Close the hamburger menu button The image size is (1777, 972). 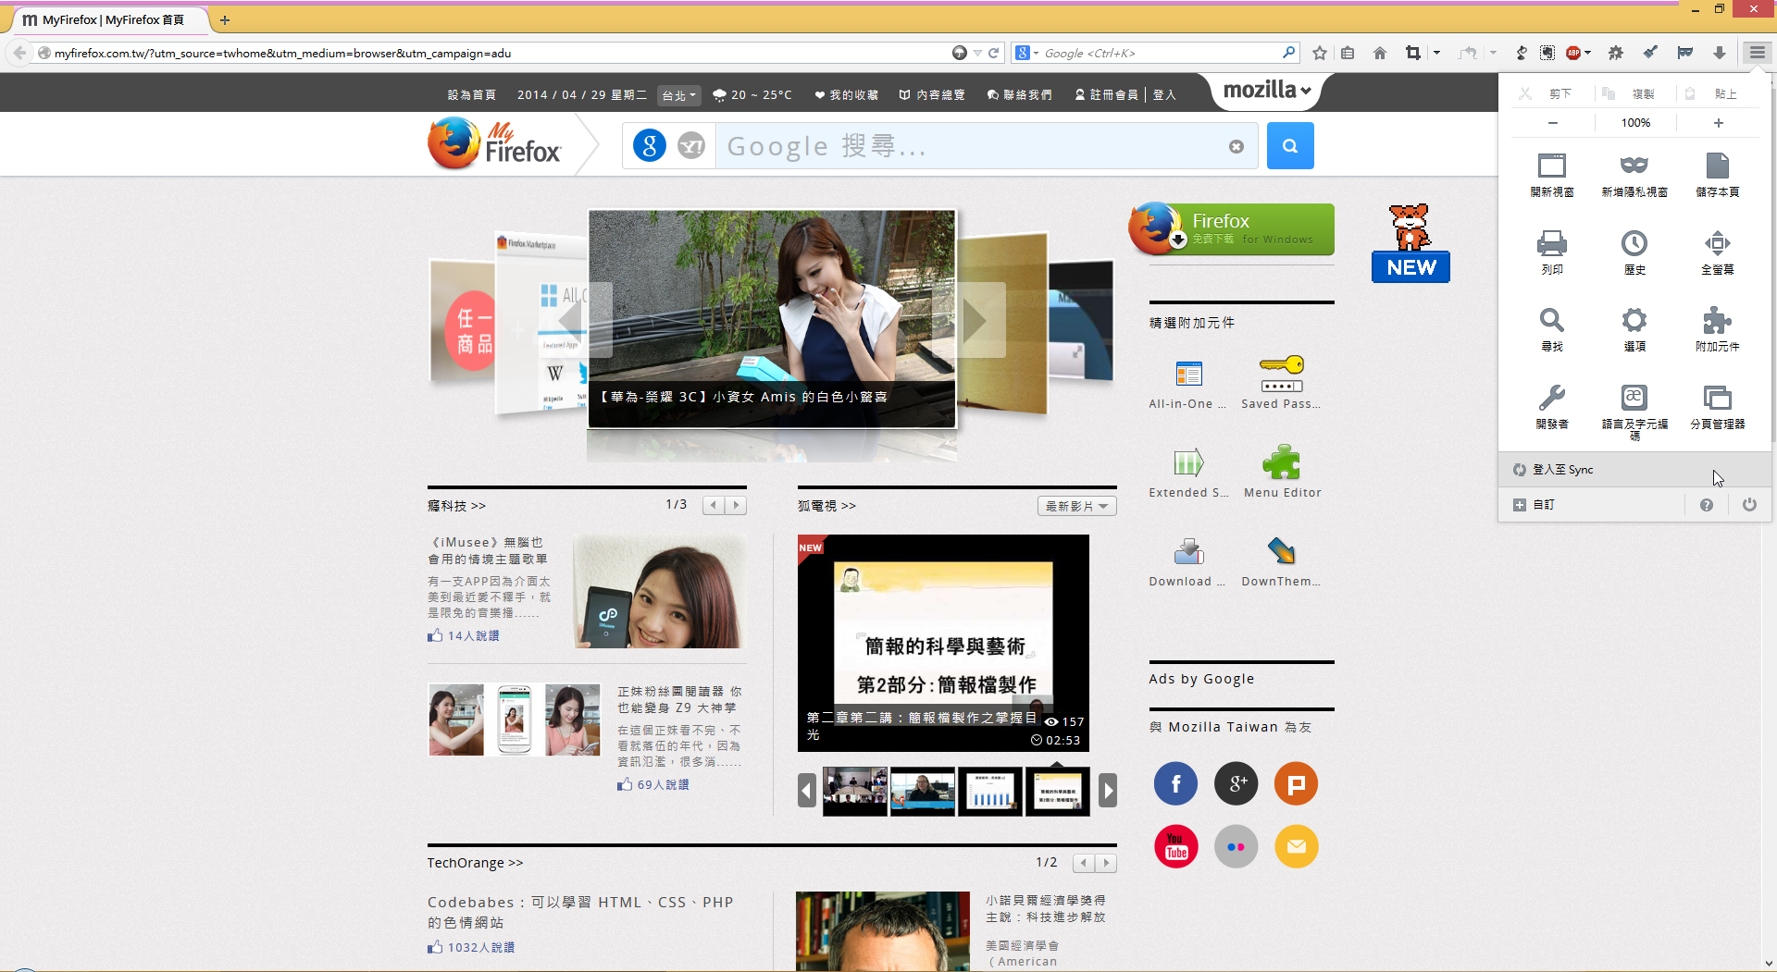click(x=1757, y=53)
